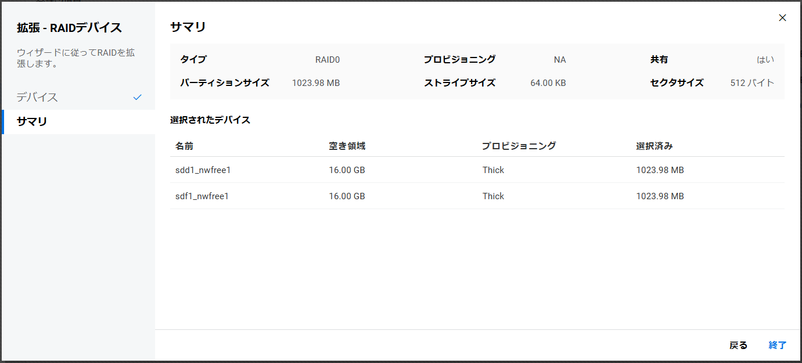Click the 選択済み column header
Screen dimensions: 802x363
(x=654, y=146)
